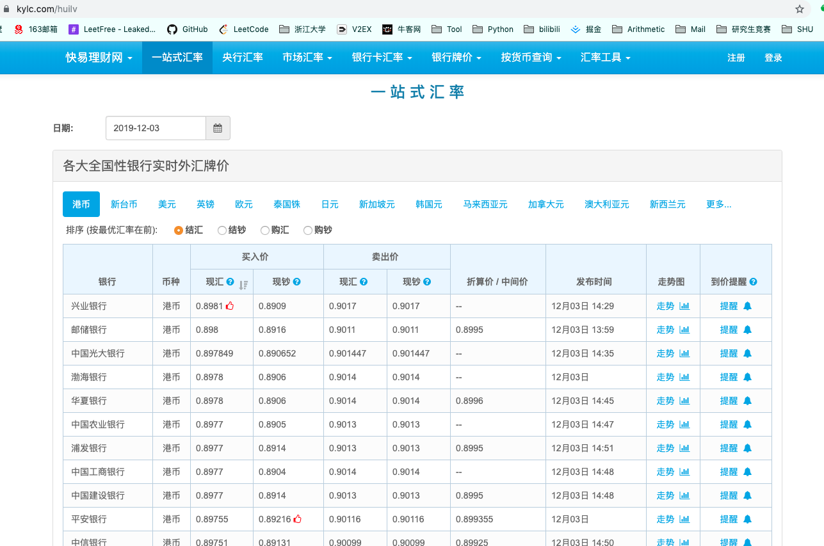Expand 快易理财网 dropdown menu
The height and width of the screenshot is (546, 824).
pos(99,58)
